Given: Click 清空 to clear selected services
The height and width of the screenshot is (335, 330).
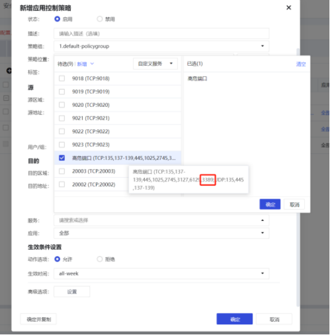Looking at the screenshot, I should (x=301, y=64).
